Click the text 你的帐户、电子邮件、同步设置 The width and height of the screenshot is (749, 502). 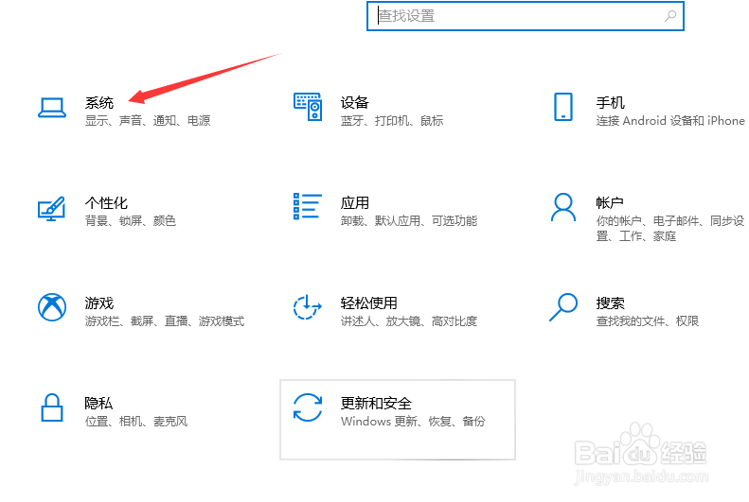pos(670,229)
